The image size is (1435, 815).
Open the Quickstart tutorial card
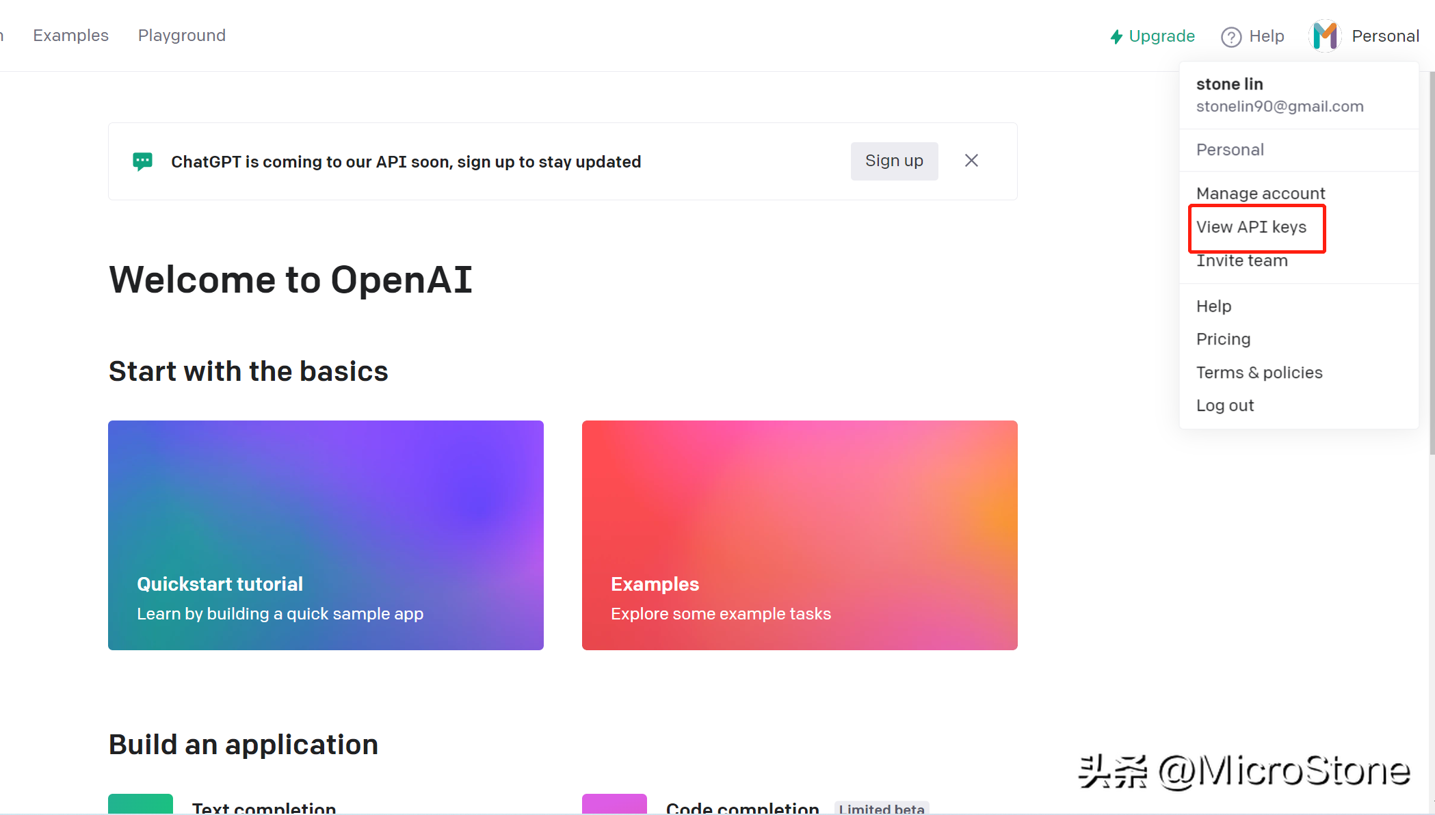(326, 535)
